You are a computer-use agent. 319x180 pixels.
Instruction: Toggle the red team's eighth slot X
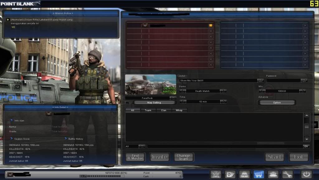tap(211, 65)
